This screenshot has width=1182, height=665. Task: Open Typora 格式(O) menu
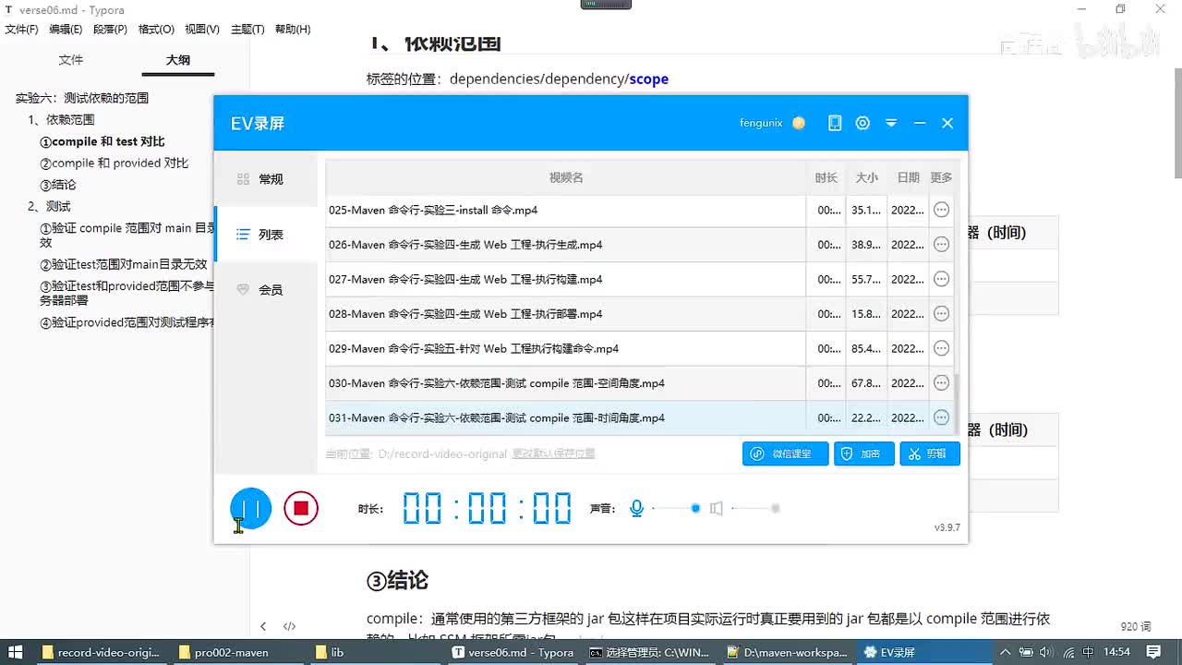156,30
